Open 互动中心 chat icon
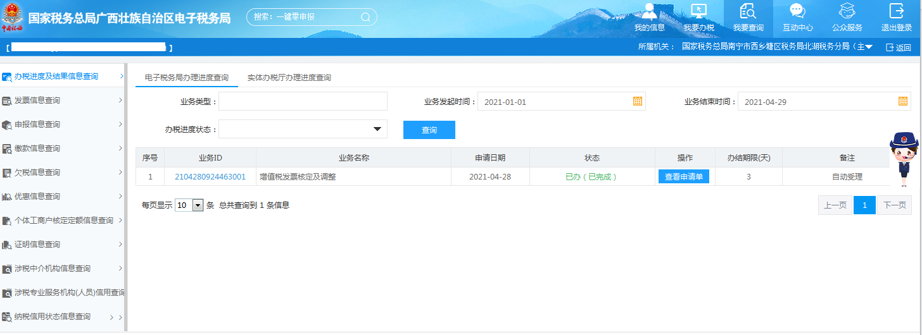The width and height of the screenshot is (922, 335). 797,11
